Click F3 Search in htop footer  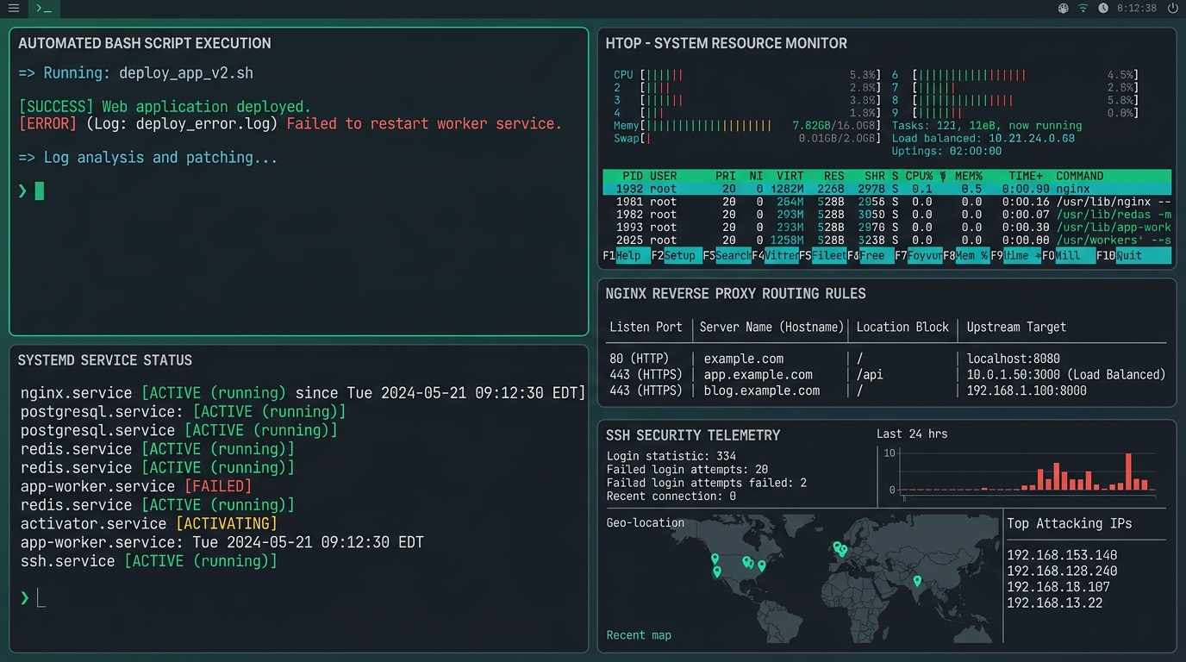point(727,256)
